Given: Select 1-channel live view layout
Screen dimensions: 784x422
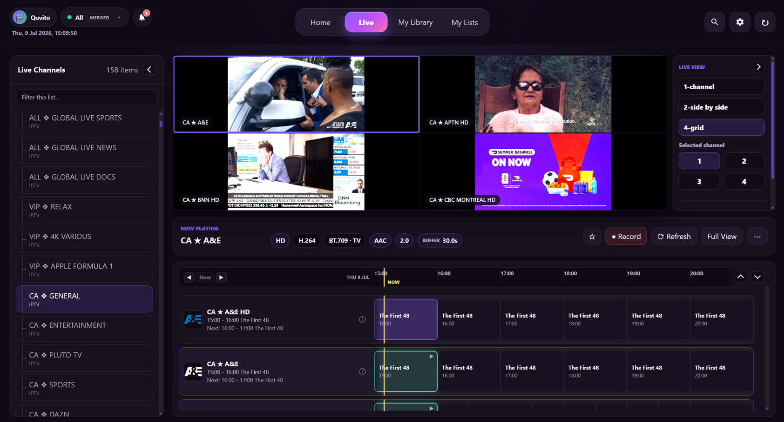Looking at the screenshot, I should point(722,87).
